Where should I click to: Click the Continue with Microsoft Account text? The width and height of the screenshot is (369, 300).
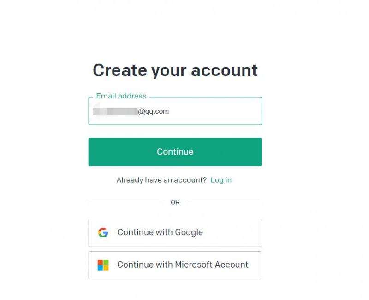(183, 265)
